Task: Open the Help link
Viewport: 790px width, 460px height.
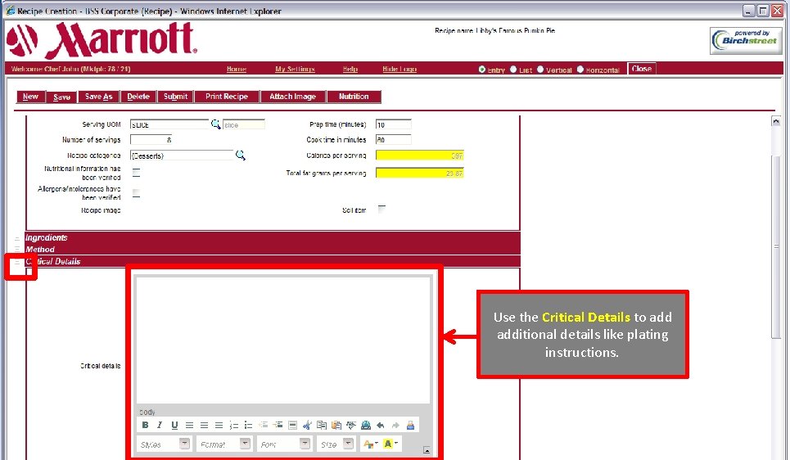Action: pyautogui.click(x=350, y=69)
